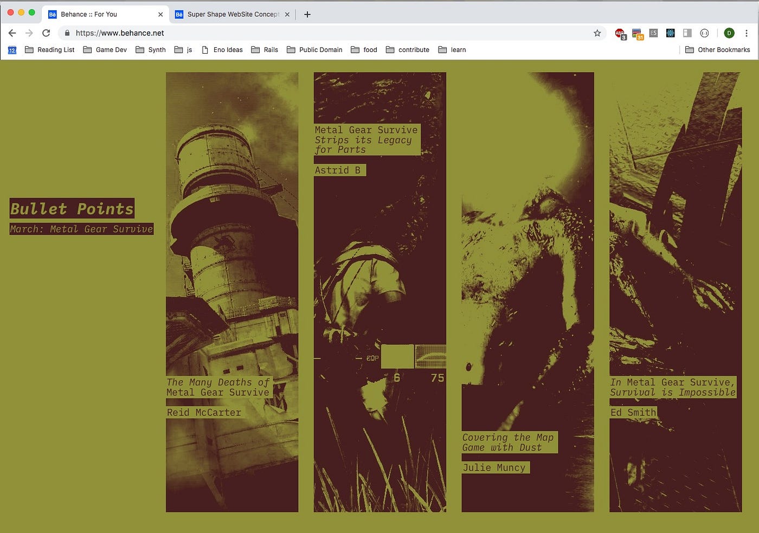Open The Many Deaths of Metal Gear Survive

218,387
